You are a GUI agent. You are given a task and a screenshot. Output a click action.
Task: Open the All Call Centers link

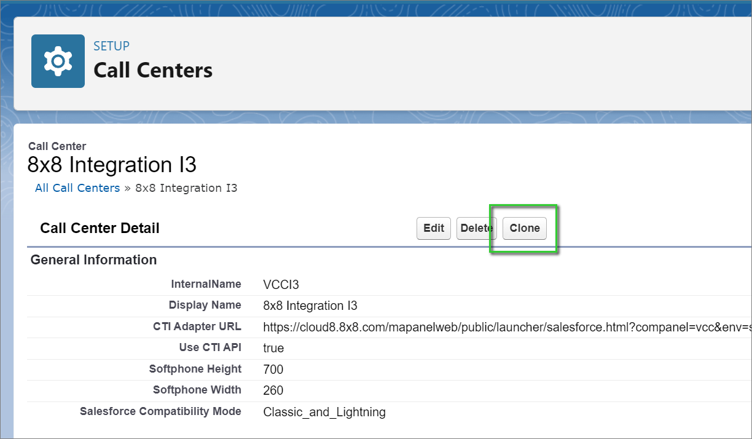pyautogui.click(x=77, y=188)
